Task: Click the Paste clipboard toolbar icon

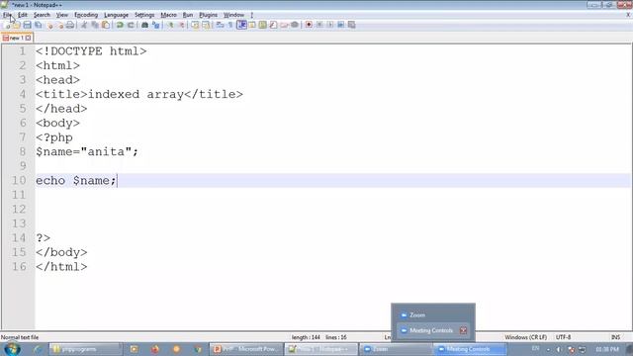Action: 106,25
